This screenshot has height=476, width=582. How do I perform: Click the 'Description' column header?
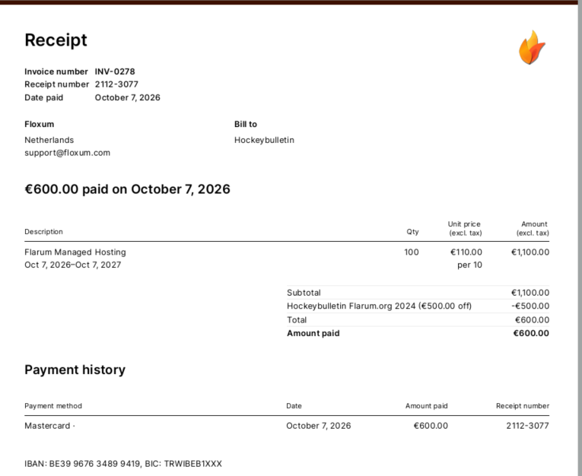tap(43, 231)
